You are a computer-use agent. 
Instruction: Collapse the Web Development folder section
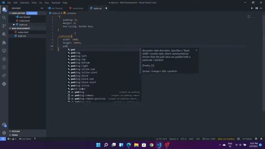(x=27, y=29)
